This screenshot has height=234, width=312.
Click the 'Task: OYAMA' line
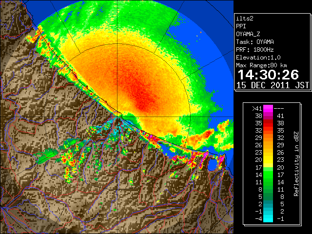pyautogui.click(x=255, y=42)
